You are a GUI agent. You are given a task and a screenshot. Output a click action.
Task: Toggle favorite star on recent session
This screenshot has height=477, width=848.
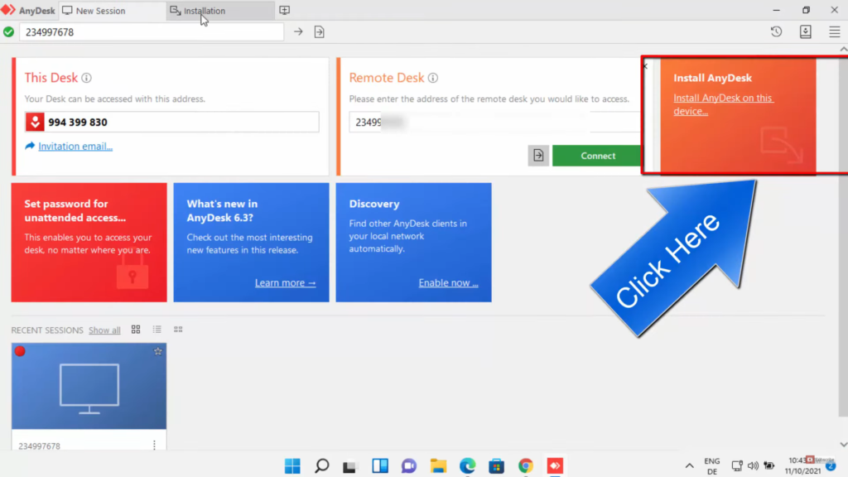click(157, 351)
